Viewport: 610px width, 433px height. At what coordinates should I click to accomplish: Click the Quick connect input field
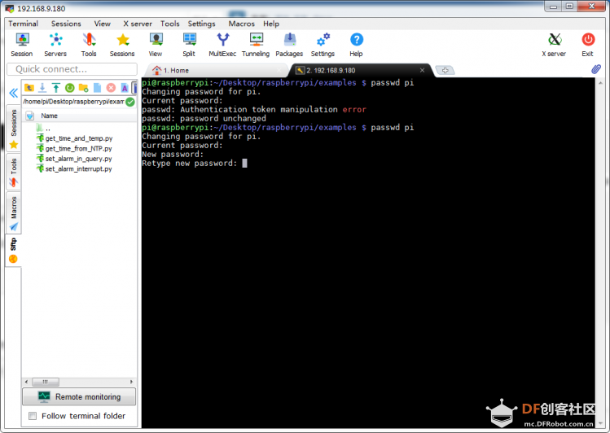click(72, 69)
